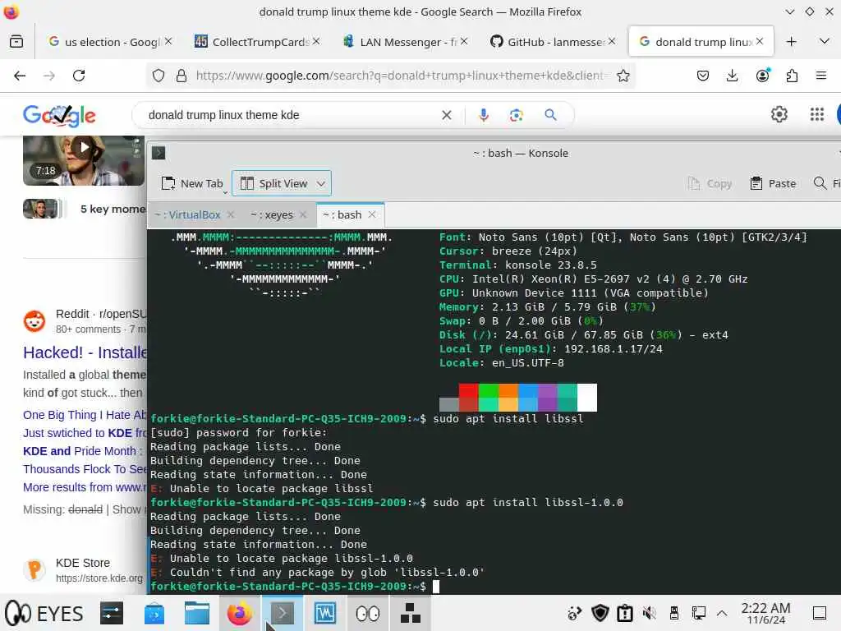Open Konsole window menu icon
The image size is (841, 631).
click(x=159, y=153)
